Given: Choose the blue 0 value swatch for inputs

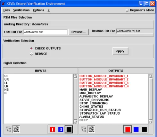Looking at the screenshot, I should tap(61, 130).
